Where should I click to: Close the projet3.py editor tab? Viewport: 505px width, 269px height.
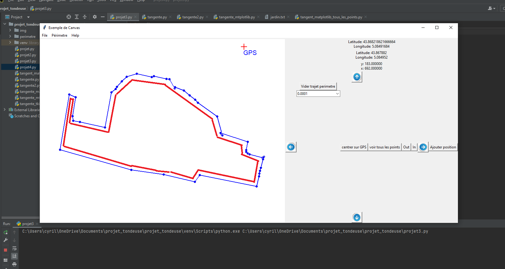pos(135,17)
